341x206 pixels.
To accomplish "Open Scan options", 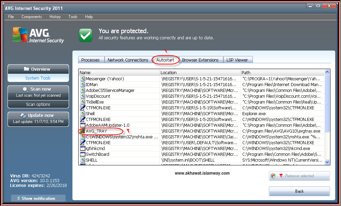I will 38,104.
